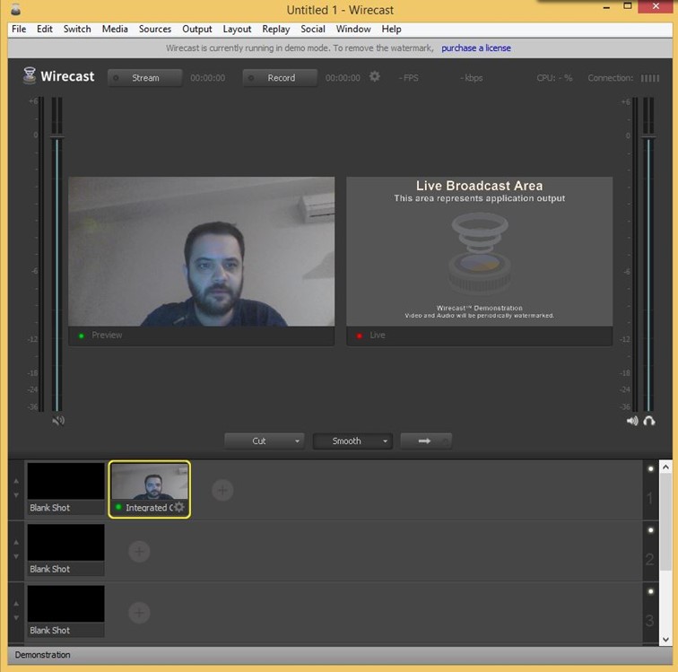This screenshot has width=678, height=672.
Task: Click shot layers scrollbar up arrow
Action: coord(665,467)
